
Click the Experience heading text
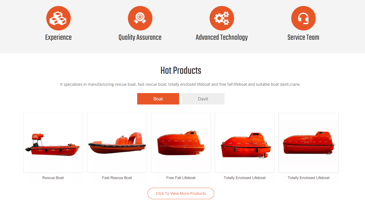59,38
